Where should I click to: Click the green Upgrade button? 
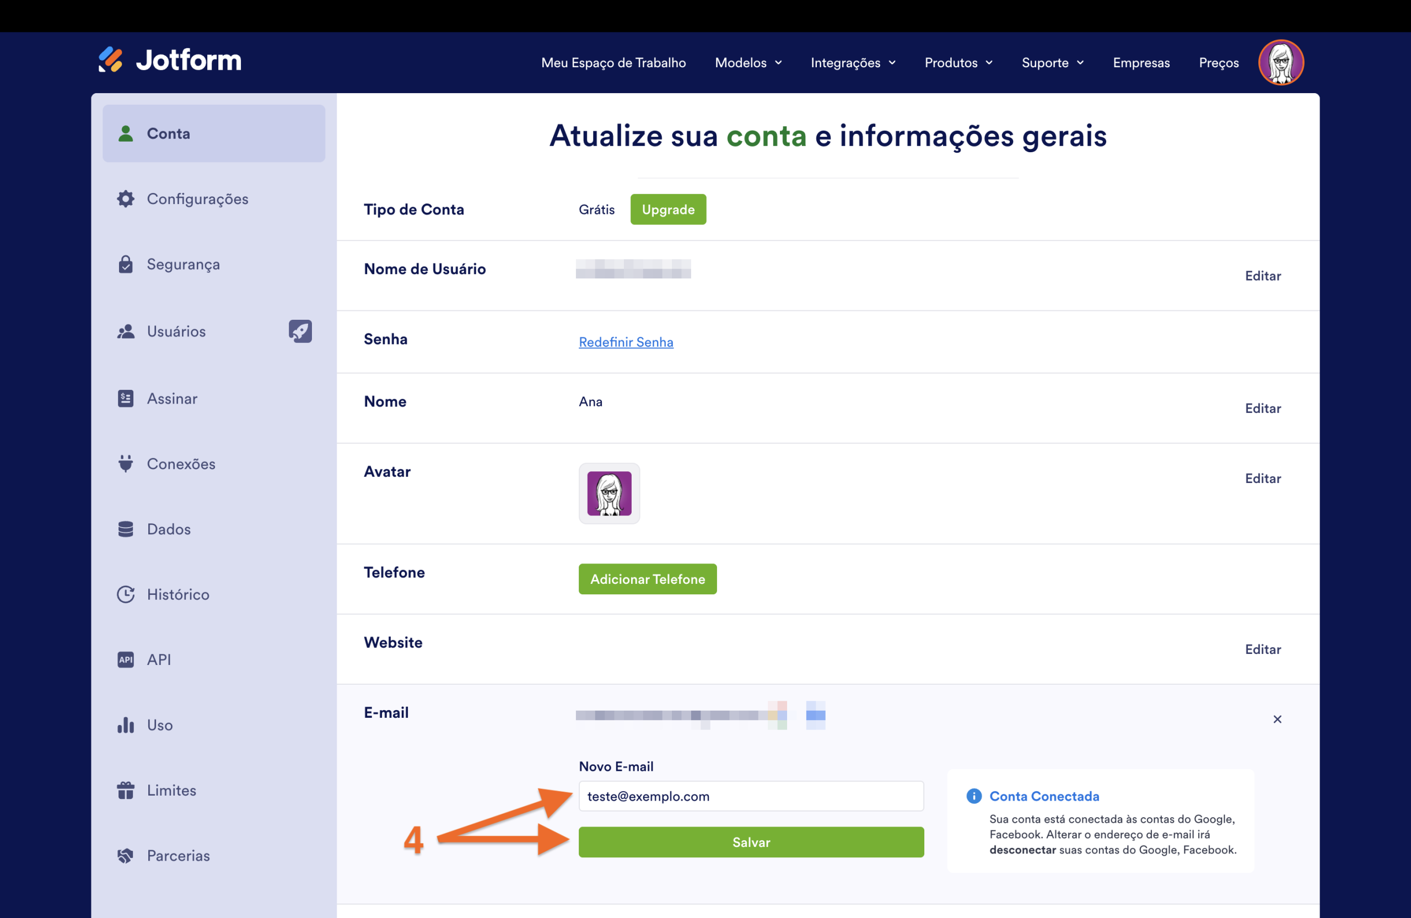tap(668, 209)
